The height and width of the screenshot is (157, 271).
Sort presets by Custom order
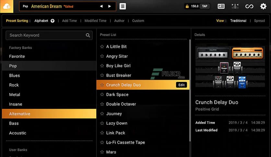click(138, 21)
